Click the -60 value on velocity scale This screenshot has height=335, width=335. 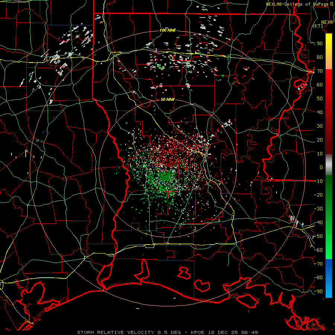[318, 250]
